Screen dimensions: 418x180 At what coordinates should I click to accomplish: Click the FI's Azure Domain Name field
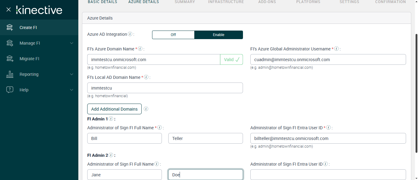coord(154,60)
